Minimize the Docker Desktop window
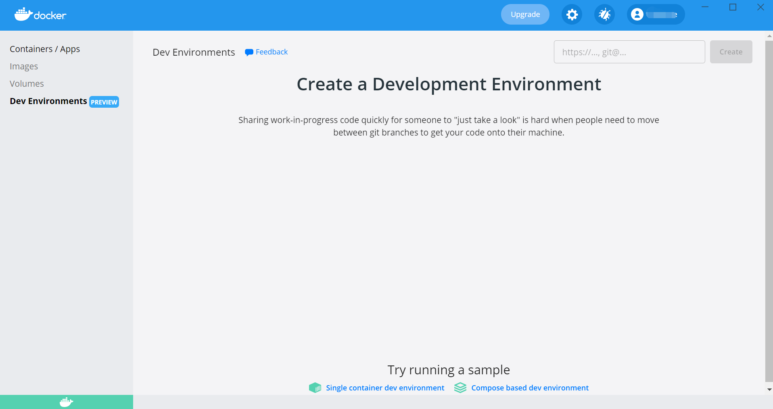773x409 pixels. tap(705, 7)
